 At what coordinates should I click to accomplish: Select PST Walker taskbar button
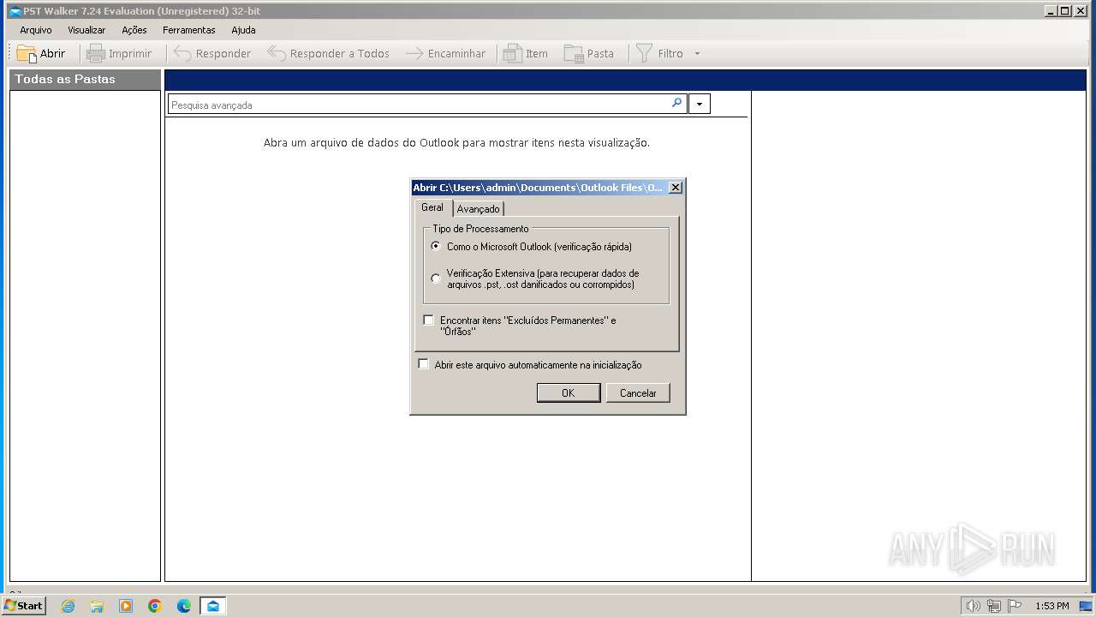(x=213, y=606)
